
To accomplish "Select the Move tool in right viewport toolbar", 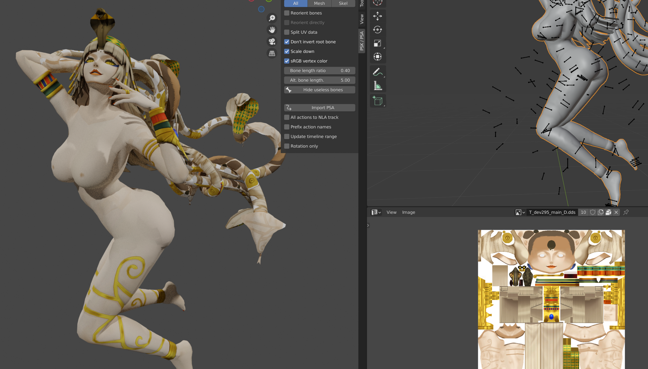I will 378,16.
